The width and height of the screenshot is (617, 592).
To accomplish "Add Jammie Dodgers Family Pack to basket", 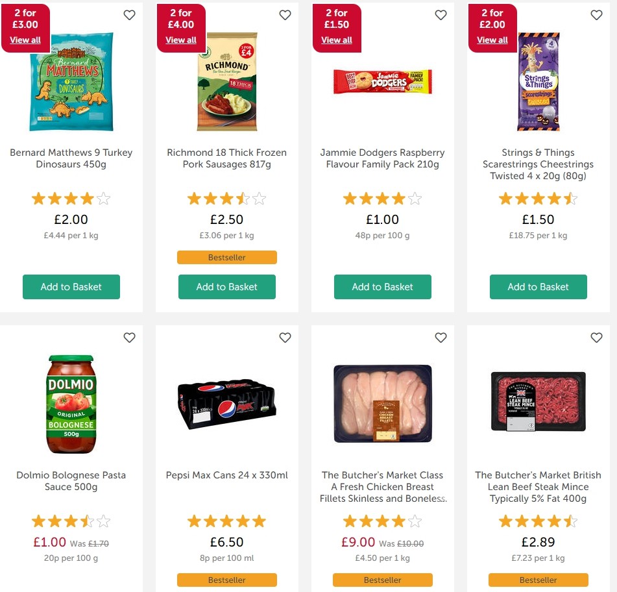I will [383, 287].
